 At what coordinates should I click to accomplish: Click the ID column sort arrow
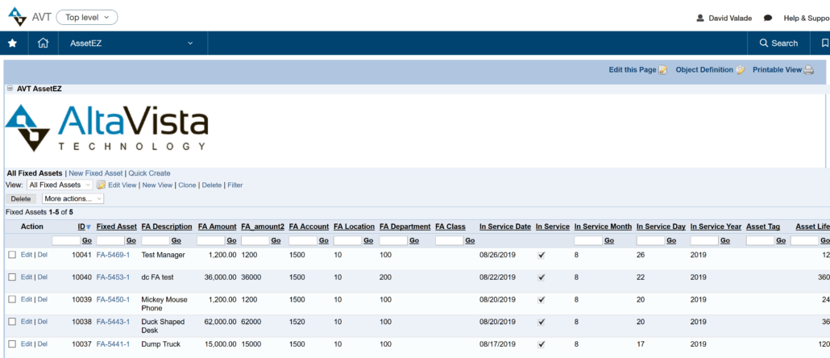(x=89, y=227)
